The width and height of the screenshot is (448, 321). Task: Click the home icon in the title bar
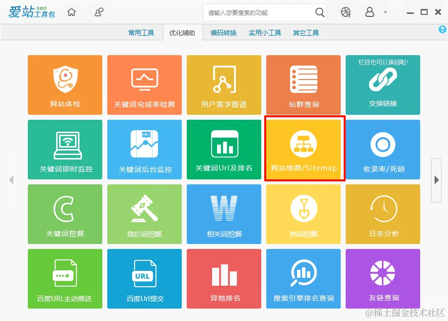point(72,11)
